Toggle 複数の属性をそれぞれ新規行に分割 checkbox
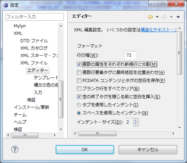 pyautogui.click(x=79, y=64)
